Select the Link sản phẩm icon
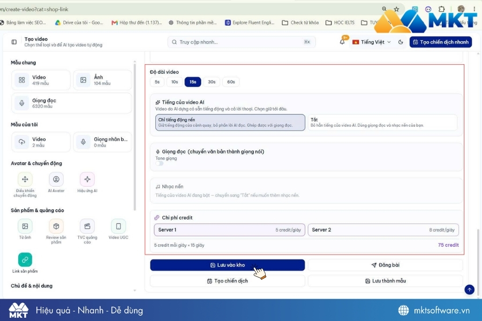 pos(25,259)
